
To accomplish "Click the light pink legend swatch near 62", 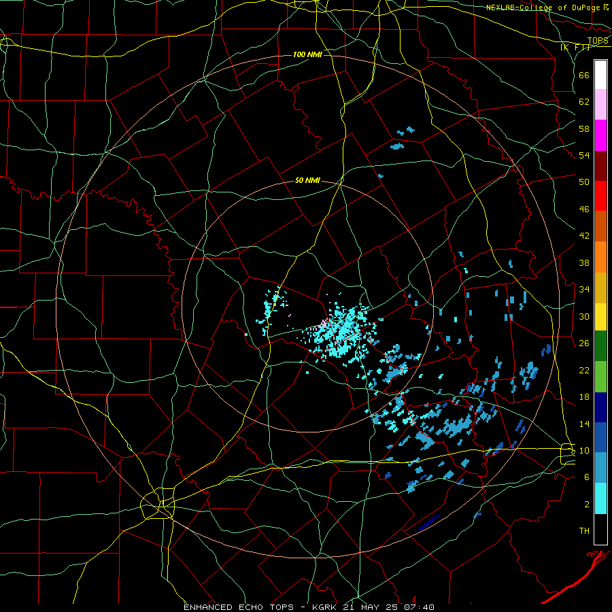I will 600,104.
